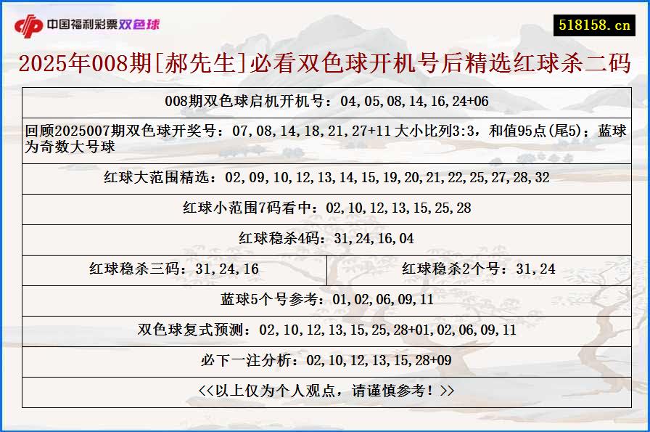The width and height of the screenshot is (650, 432).
Task: Select the 红球大范围精选 numbers row
Action: (x=325, y=176)
